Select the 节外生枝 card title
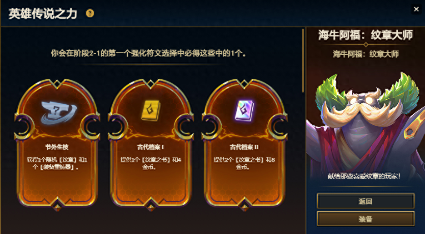 [x=57, y=147]
